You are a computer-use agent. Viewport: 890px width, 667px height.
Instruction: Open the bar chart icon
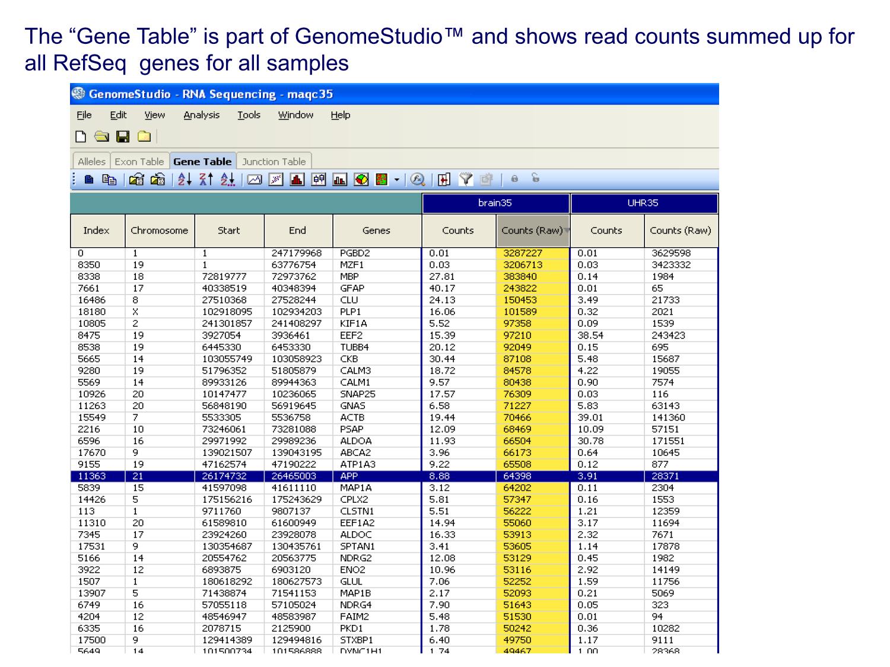tap(340, 180)
